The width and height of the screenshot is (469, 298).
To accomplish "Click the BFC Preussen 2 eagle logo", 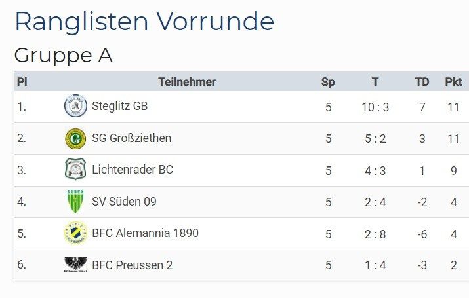I will click(75, 265).
